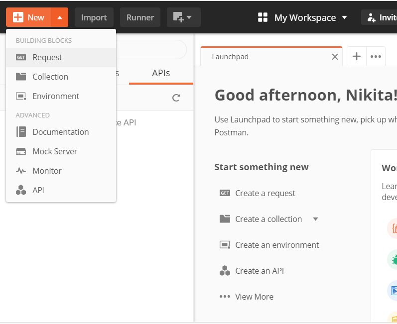Click GET icon beside Create a request
This screenshot has width=397, height=324.
coord(225,193)
